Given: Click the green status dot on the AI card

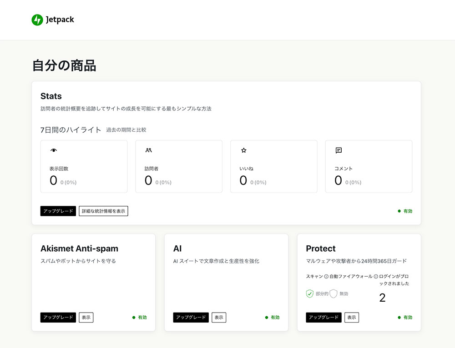Looking at the screenshot, I should point(267,317).
